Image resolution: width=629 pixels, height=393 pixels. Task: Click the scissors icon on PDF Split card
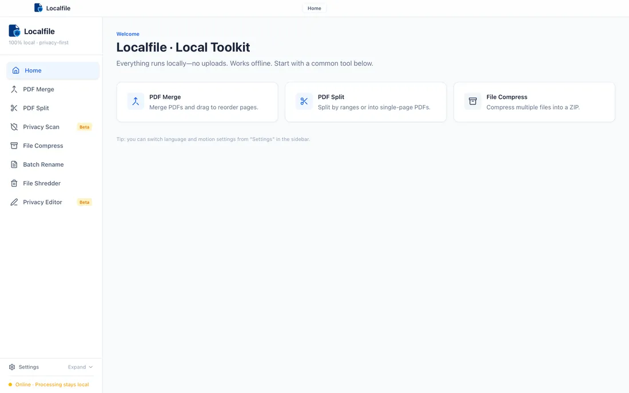pos(304,101)
